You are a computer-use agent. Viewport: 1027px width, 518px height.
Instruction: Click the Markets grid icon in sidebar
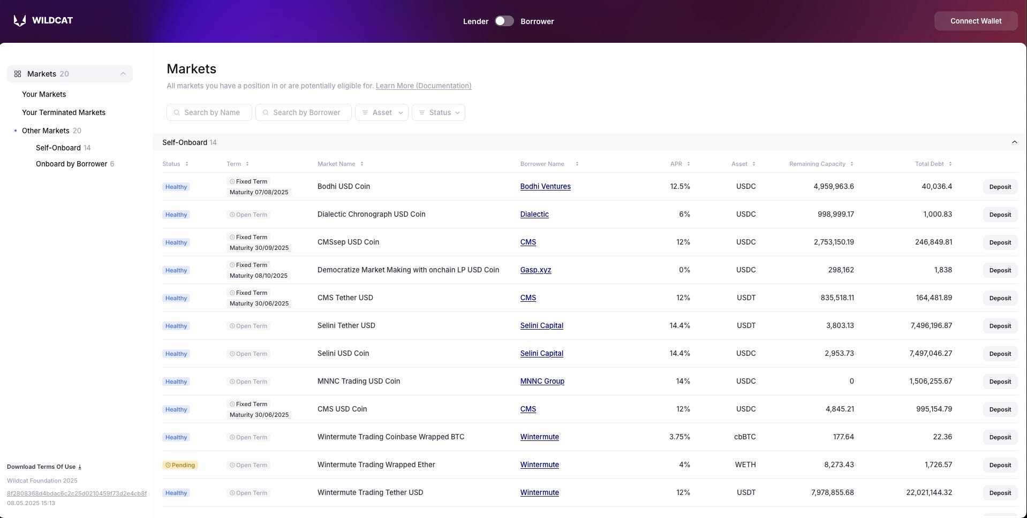tap(18, 74)
